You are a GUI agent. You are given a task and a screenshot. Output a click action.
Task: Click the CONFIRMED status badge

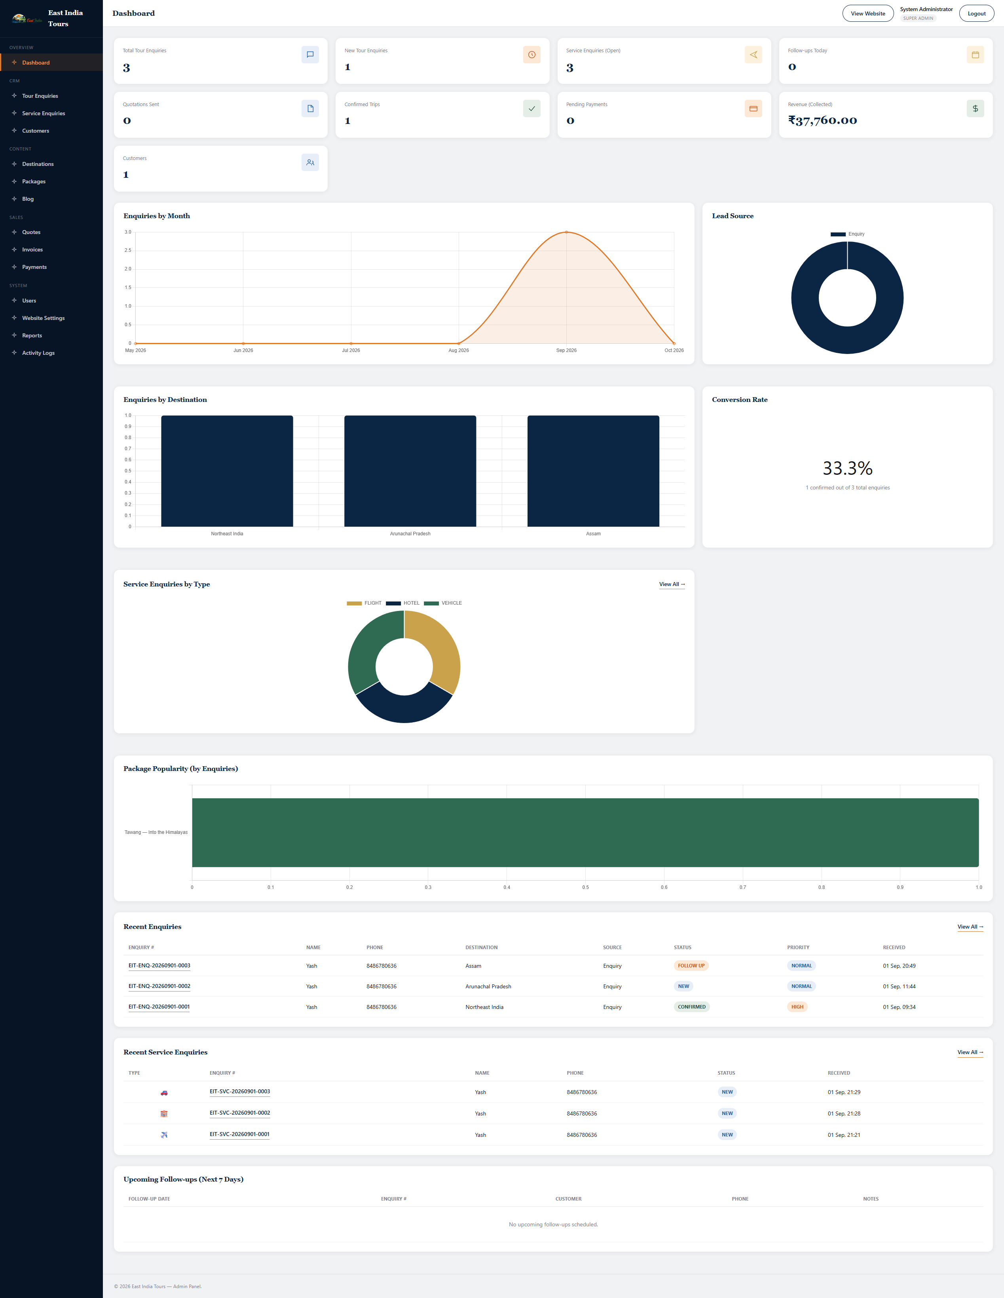pyautogui.click(x=691, y=1007)
